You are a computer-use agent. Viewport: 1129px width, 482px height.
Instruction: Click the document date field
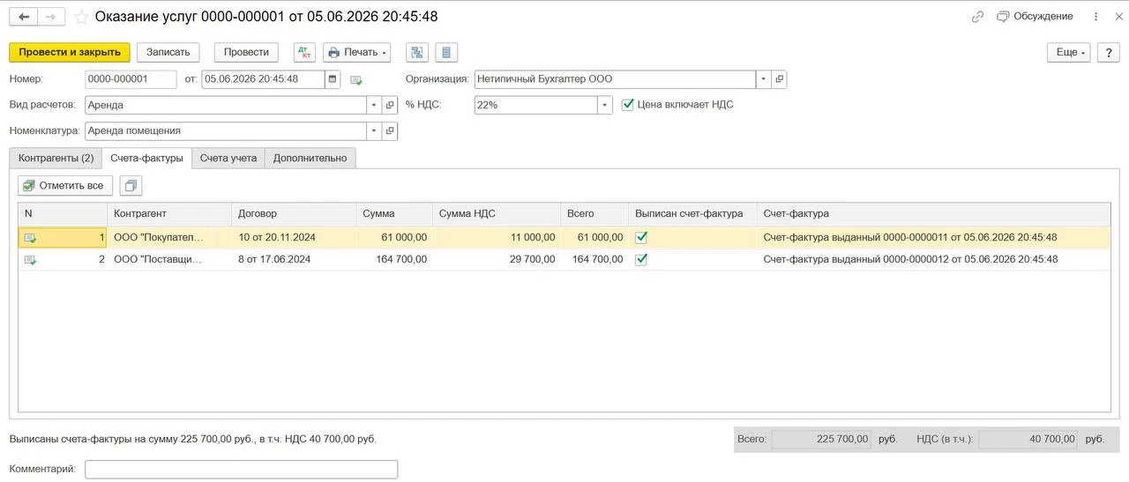[x=263, y=79]
